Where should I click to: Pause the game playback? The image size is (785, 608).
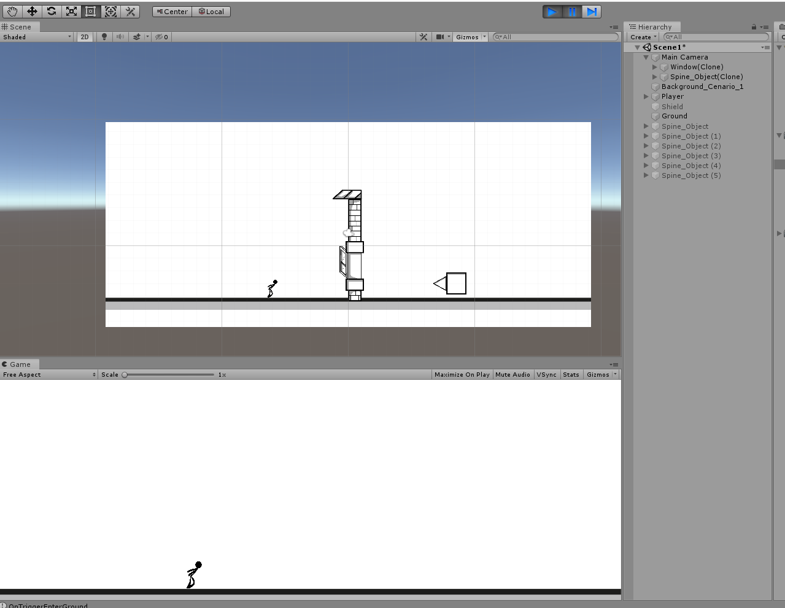pyautogui.click(x=572, y=12)
